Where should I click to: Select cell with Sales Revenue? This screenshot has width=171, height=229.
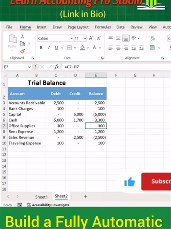[x=22, y=137]
